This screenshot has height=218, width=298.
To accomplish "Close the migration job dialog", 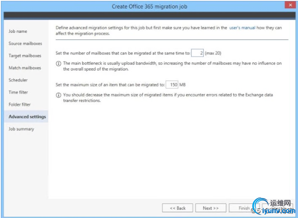I will point(290,5).
